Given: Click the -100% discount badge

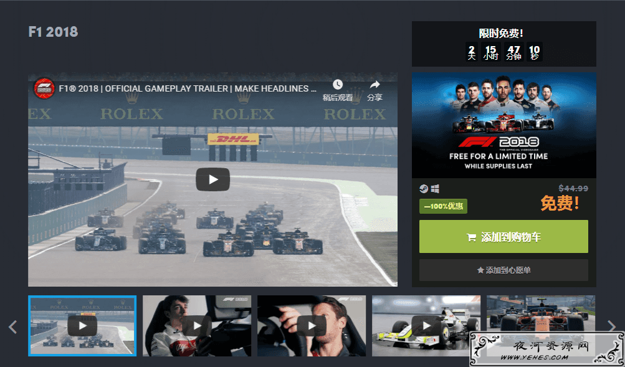Looking at the screenshot, I should point(443,206).
